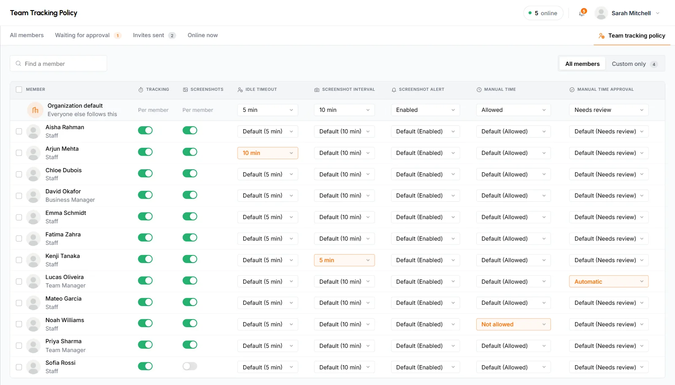This screenshot has height=385, width=675.
Task: Open Organization default idle timeout dropdown
Action: [268, 110]
